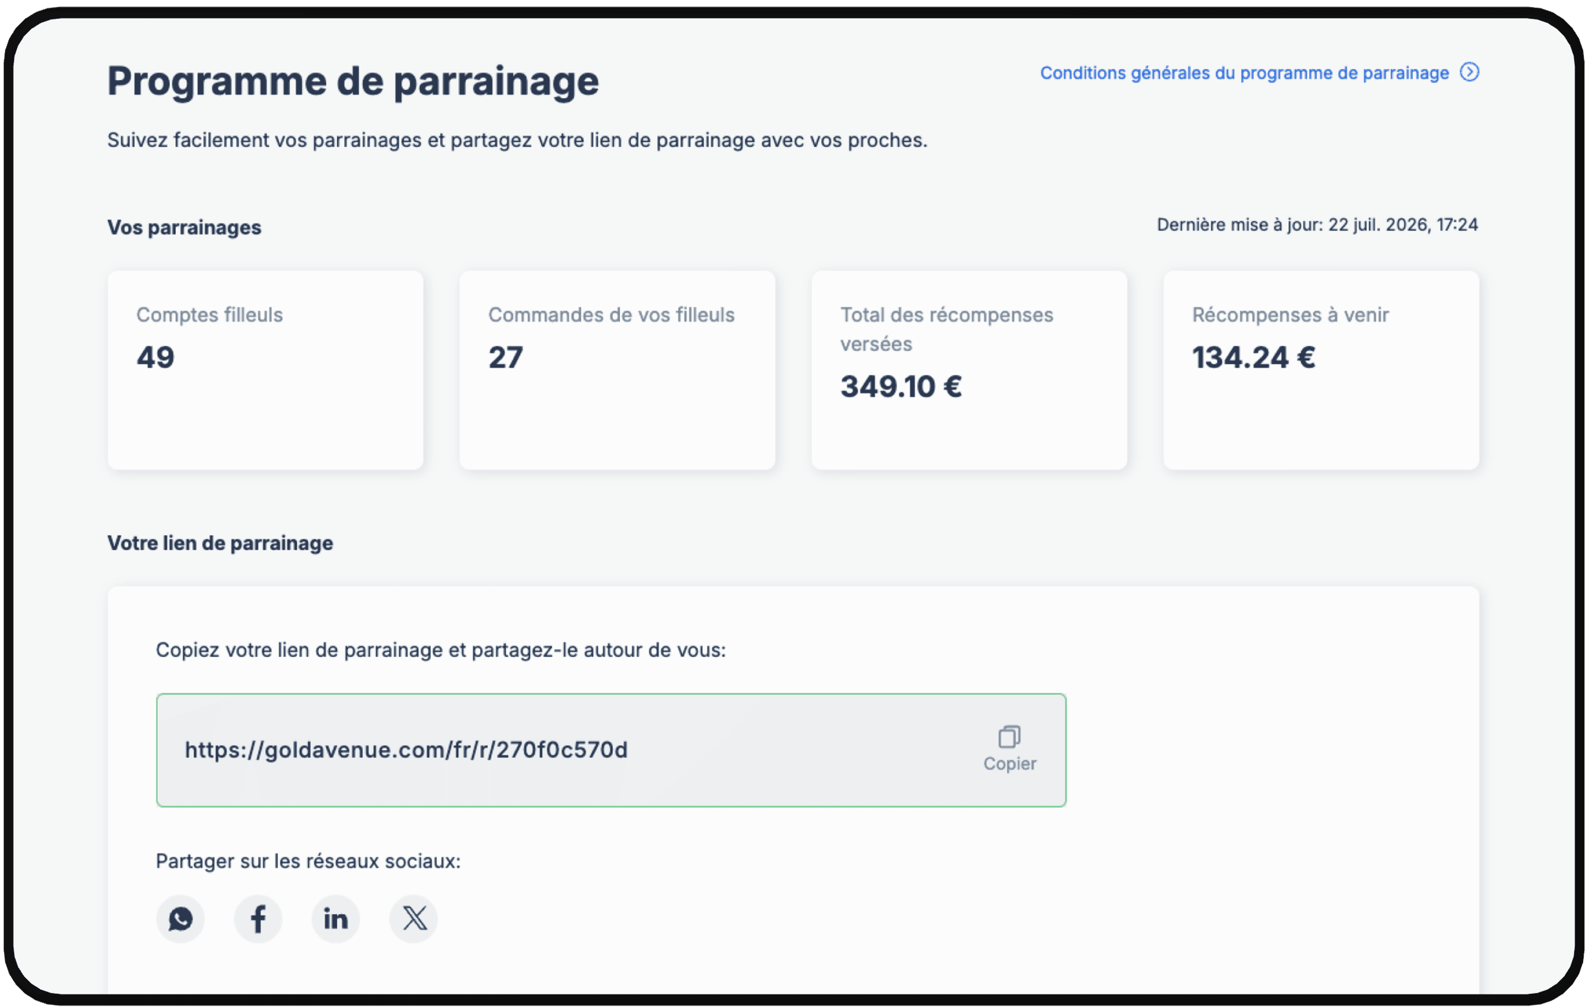The height and width of the screenshot is (1008, 1587).
Task: Share referral link on LinkedIn
Action: (336, 918)
